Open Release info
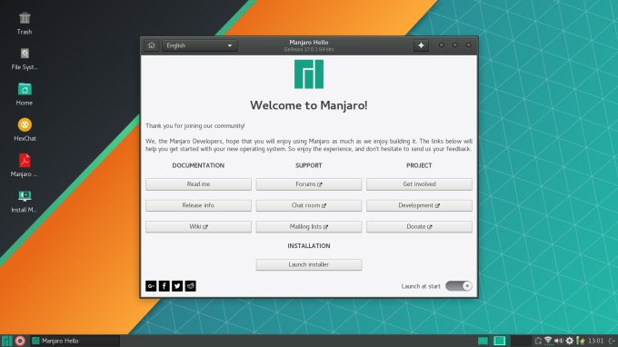618x347 pixels. tap(198, 205)
